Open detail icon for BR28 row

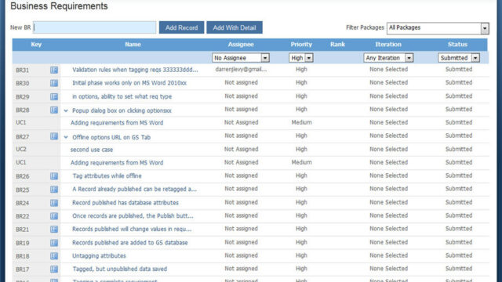coord(54,110)
